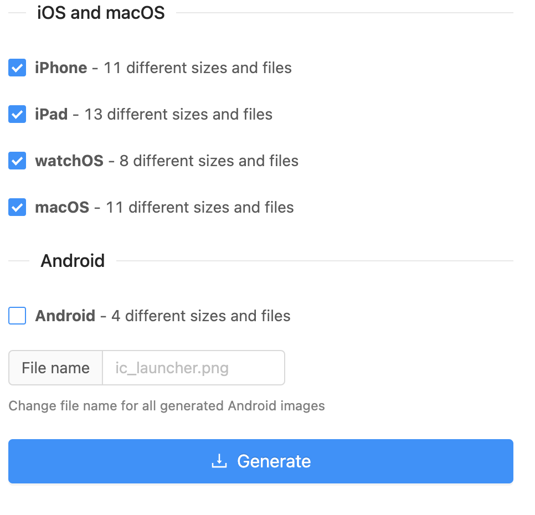Click the bold macOS label text
The image size is (535, 515).
(x=62, y=207)
